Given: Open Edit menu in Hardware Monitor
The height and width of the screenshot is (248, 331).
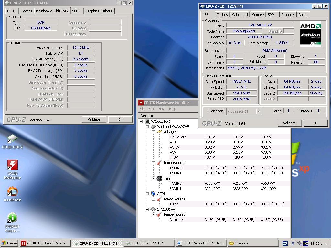Looking at the screenshot, I should pos(151,109).
